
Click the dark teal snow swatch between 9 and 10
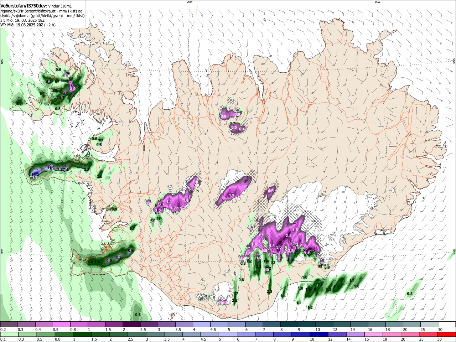pos(306,325)
